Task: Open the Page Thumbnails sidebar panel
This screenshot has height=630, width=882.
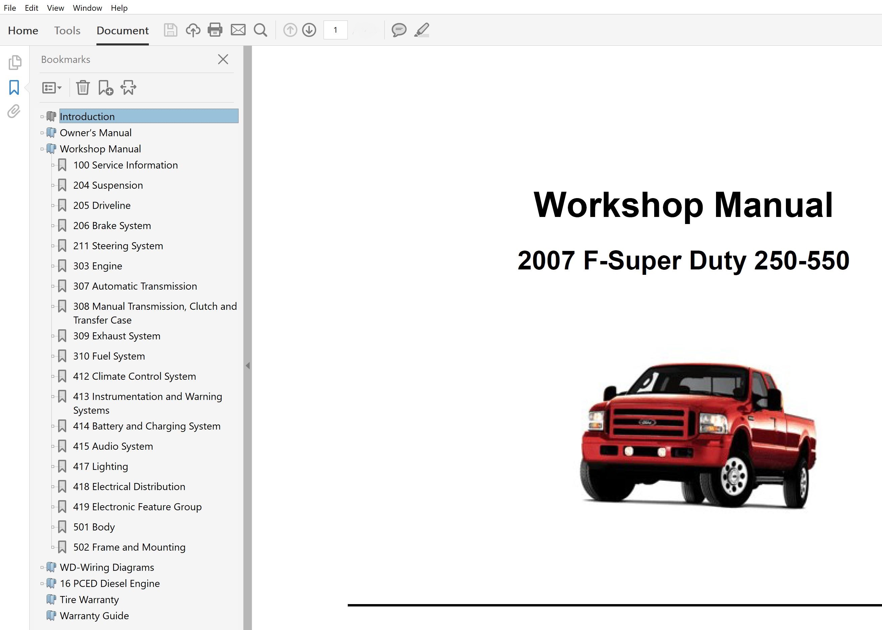Action: tap(14, 62)
